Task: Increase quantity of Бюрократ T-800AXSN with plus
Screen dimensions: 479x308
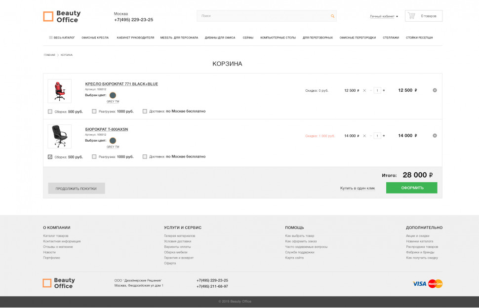Action: pos(384,136)
